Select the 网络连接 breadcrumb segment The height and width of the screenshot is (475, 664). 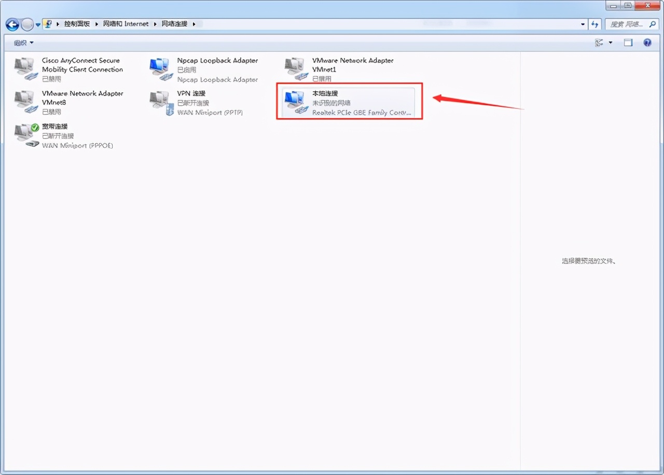[174, 24]
